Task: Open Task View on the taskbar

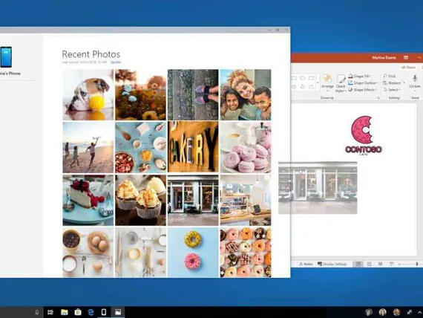Action: pyautogui.click(x=50, y=312)
